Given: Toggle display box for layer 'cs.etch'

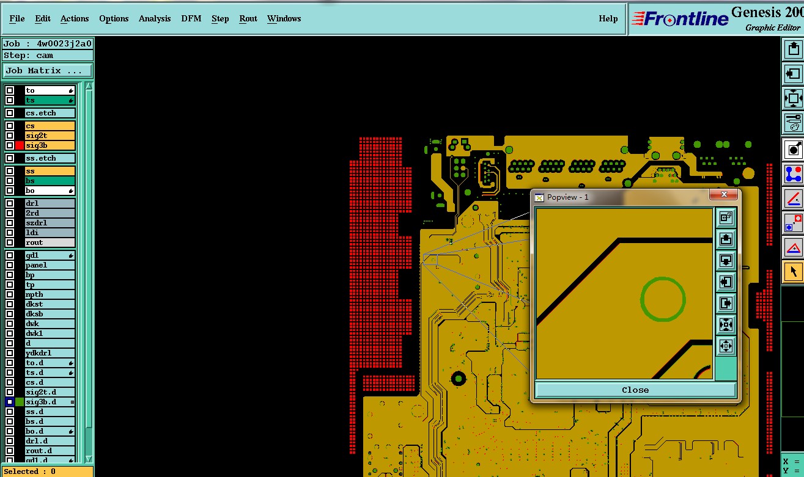Looking at the screenshot, I should pos(10,113).
